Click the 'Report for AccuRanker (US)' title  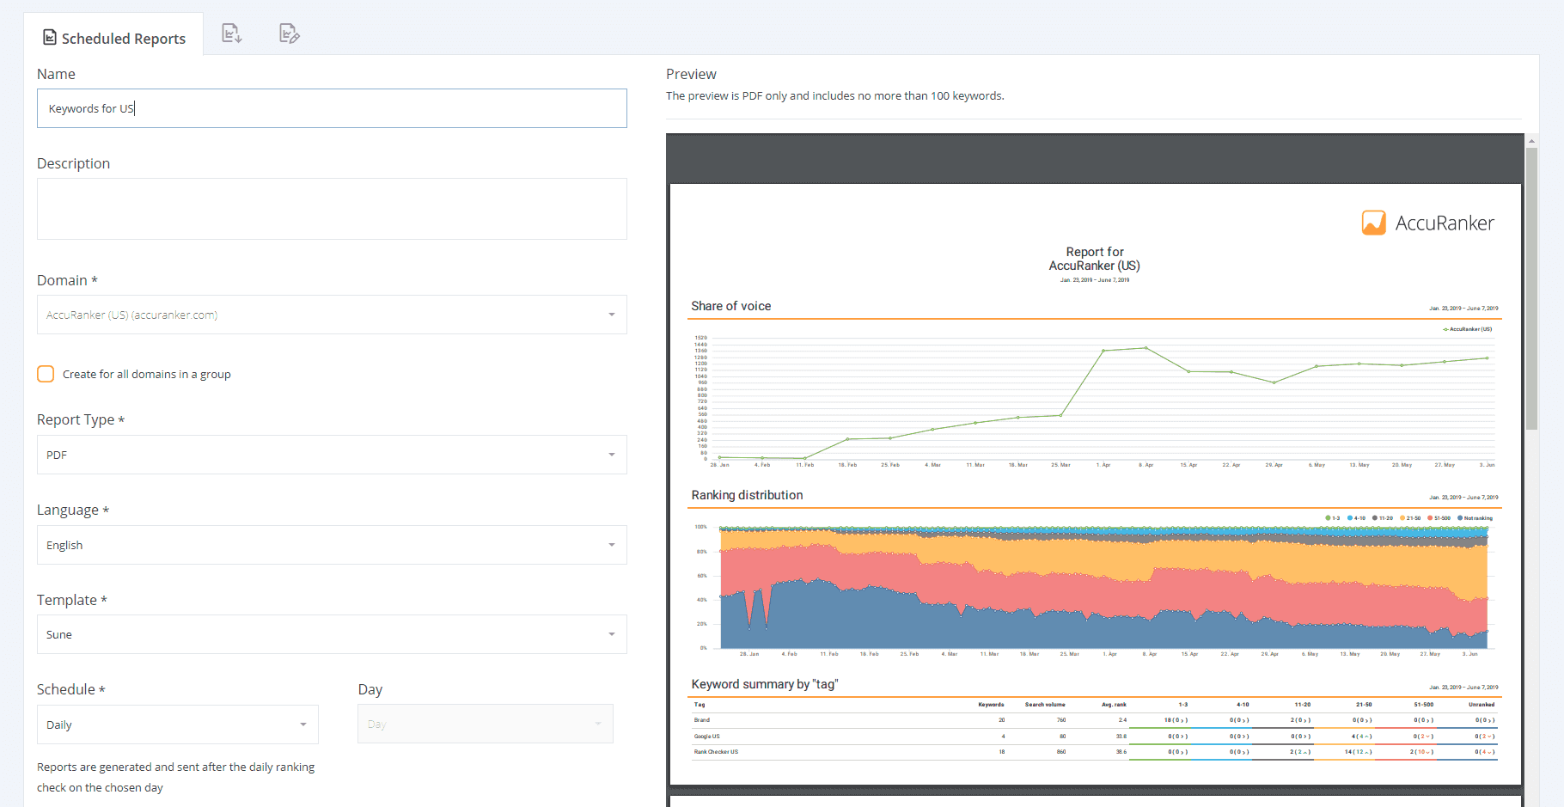[1095, 259]
